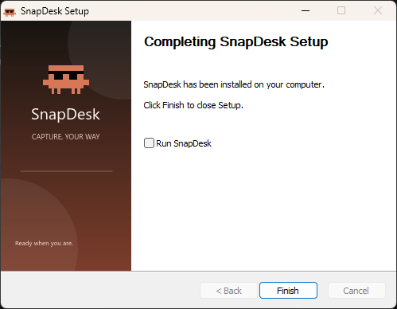
Task: Click the 'Completing SnapDesk Setup' heading
Action: tap(236, 41)
